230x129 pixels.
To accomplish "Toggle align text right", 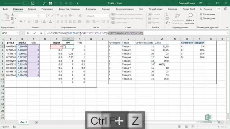I will pyautogui.click(x=66, y=21).
